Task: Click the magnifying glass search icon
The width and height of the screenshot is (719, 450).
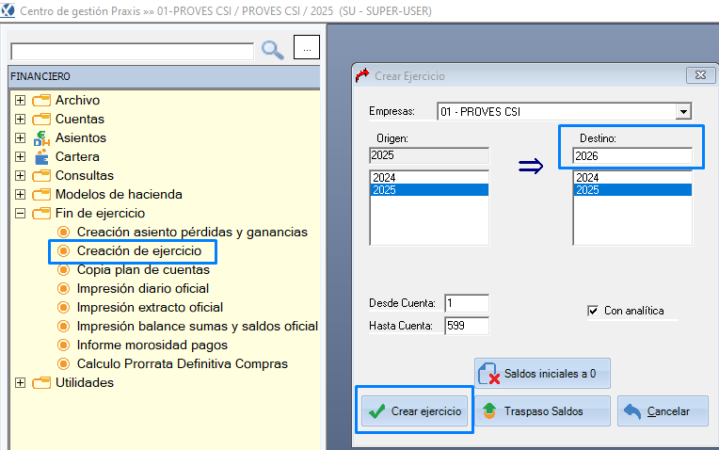Action: [x=272, y=50]
